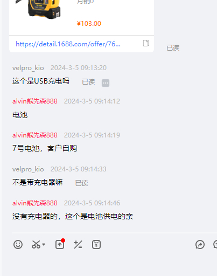Screen dimensions: 217x276
Task: Click sender name alvin熊先森888 at 09:14:12
Action: [35, 101]
